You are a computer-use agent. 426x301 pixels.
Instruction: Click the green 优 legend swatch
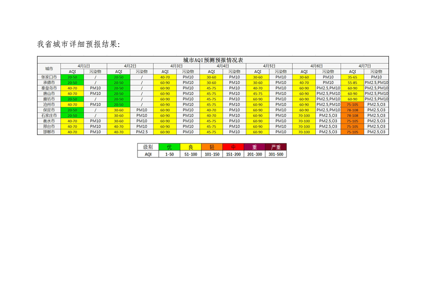[x=170, y=147]
